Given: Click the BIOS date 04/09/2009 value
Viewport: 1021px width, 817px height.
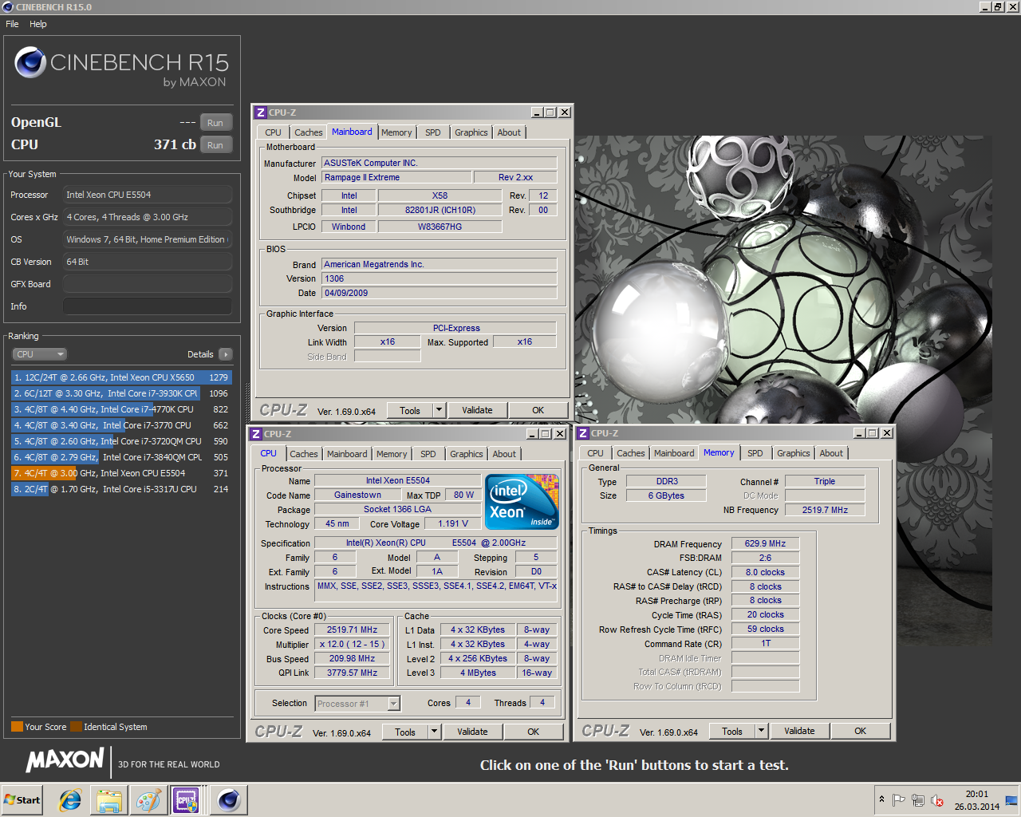Looking at the screenshot, I should tap(439, 293).
